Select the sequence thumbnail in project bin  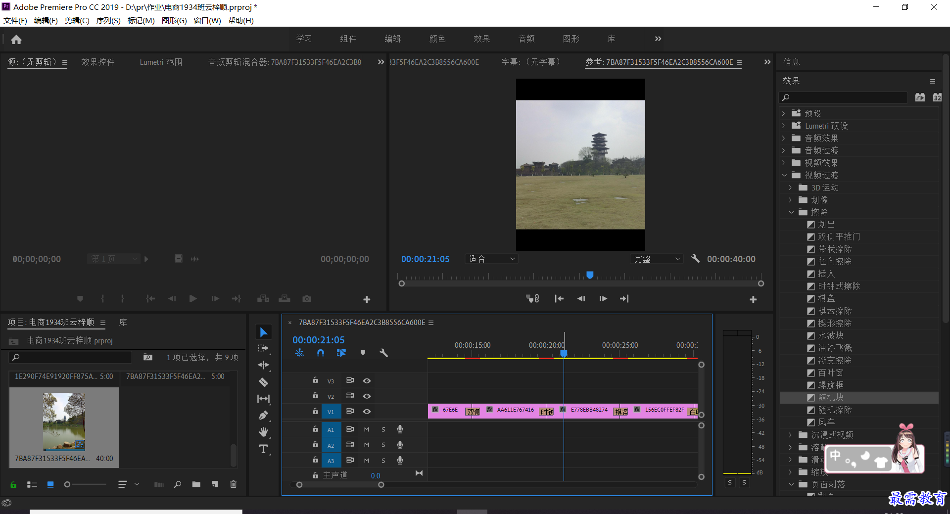pyautogui.click(x=64, y=421)
